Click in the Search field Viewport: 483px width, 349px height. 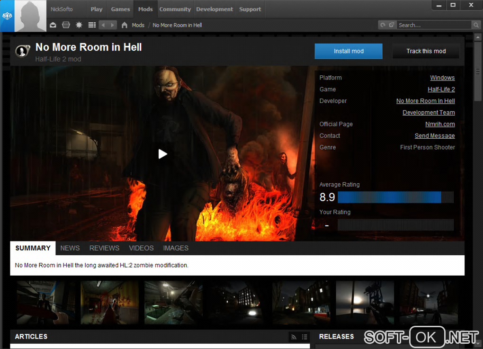pyautogui.click(x=434, y=25)
